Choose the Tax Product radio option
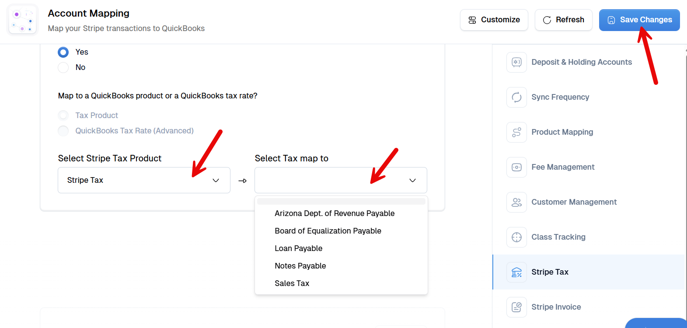Viewport: 687px width, 328px height. [x=63, y=115]
